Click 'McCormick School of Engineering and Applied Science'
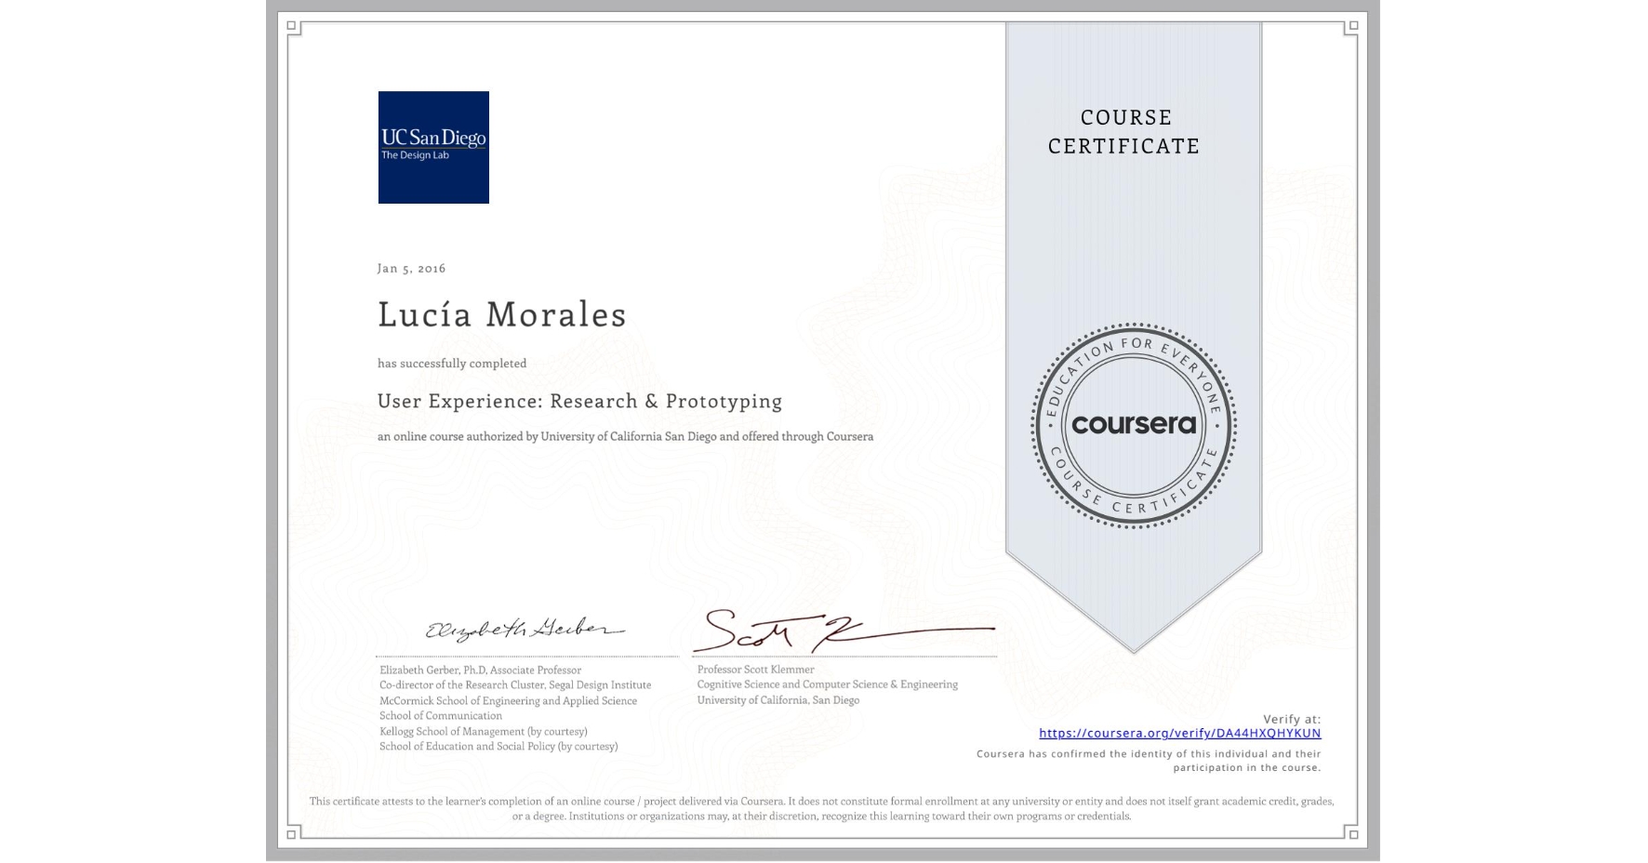The image size is (1648, 863). (508, 700)
